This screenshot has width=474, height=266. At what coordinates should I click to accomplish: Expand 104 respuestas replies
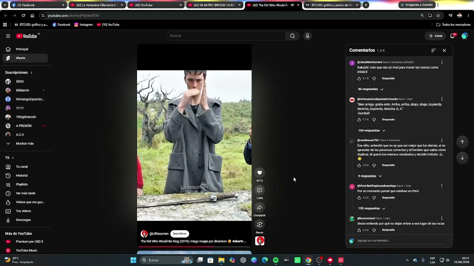click(x=371, y=130)
